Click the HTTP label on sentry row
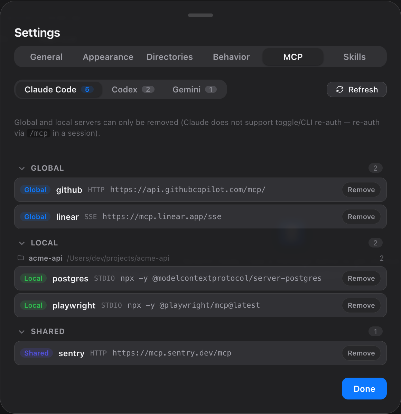 coord(98,353)
